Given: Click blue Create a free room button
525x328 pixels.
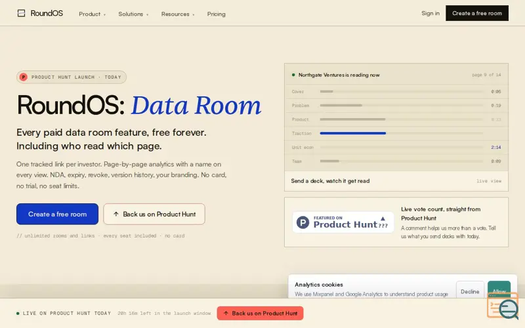Looking at the screenshot, I should (x=57, y=215).
